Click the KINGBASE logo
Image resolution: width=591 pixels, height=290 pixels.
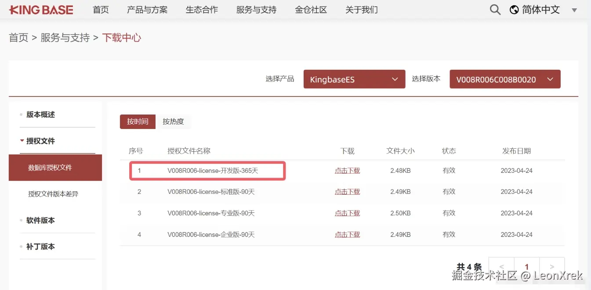41,9
